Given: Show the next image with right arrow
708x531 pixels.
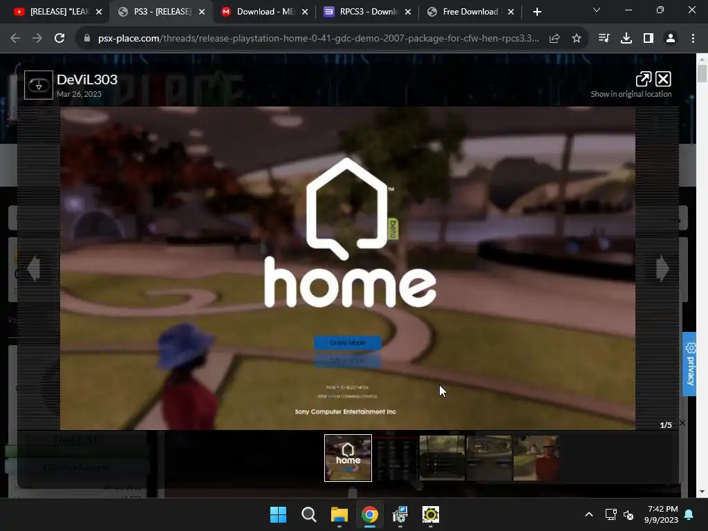Looking at the screenshot, I should coord(662,269).
